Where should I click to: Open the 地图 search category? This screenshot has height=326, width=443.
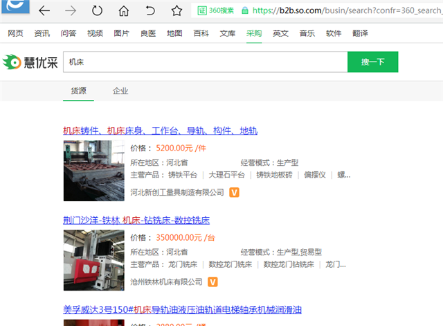(x=174, y=33)
